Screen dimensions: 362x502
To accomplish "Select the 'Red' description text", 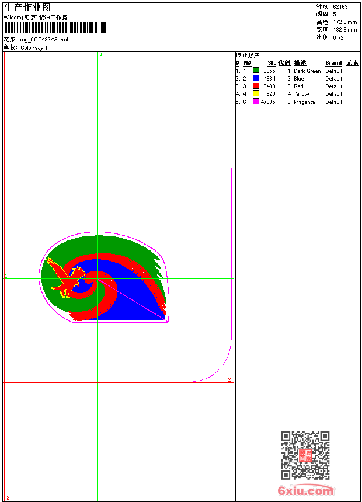I will 298,86.
